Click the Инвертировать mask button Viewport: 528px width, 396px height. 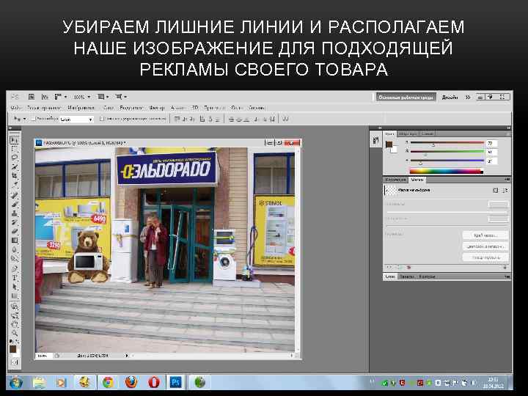[x=485, y=257]
